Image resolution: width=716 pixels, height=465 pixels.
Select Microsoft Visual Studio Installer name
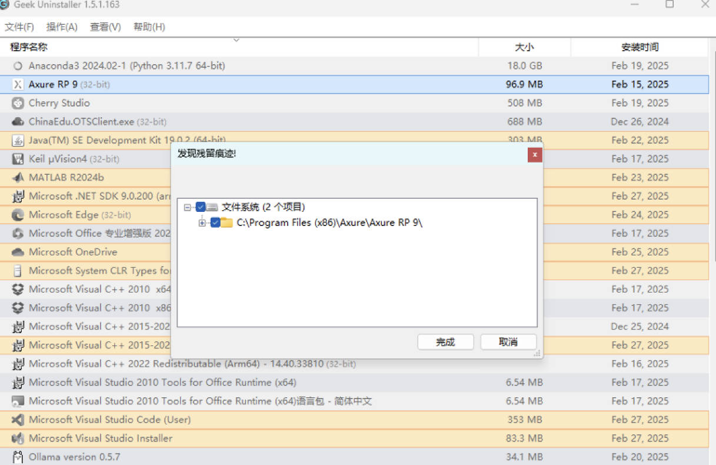pos(101,439)
